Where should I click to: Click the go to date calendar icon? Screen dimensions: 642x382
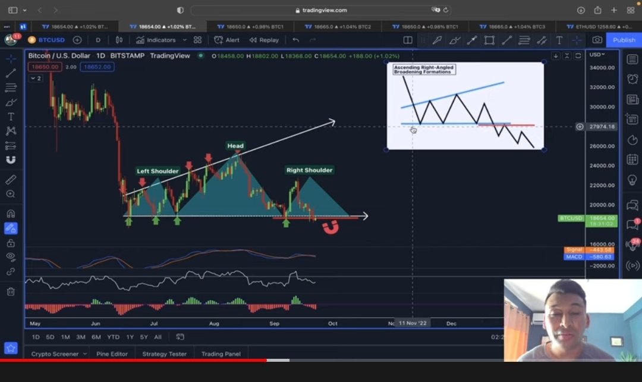pyautogui.click(x=180, y=337)
